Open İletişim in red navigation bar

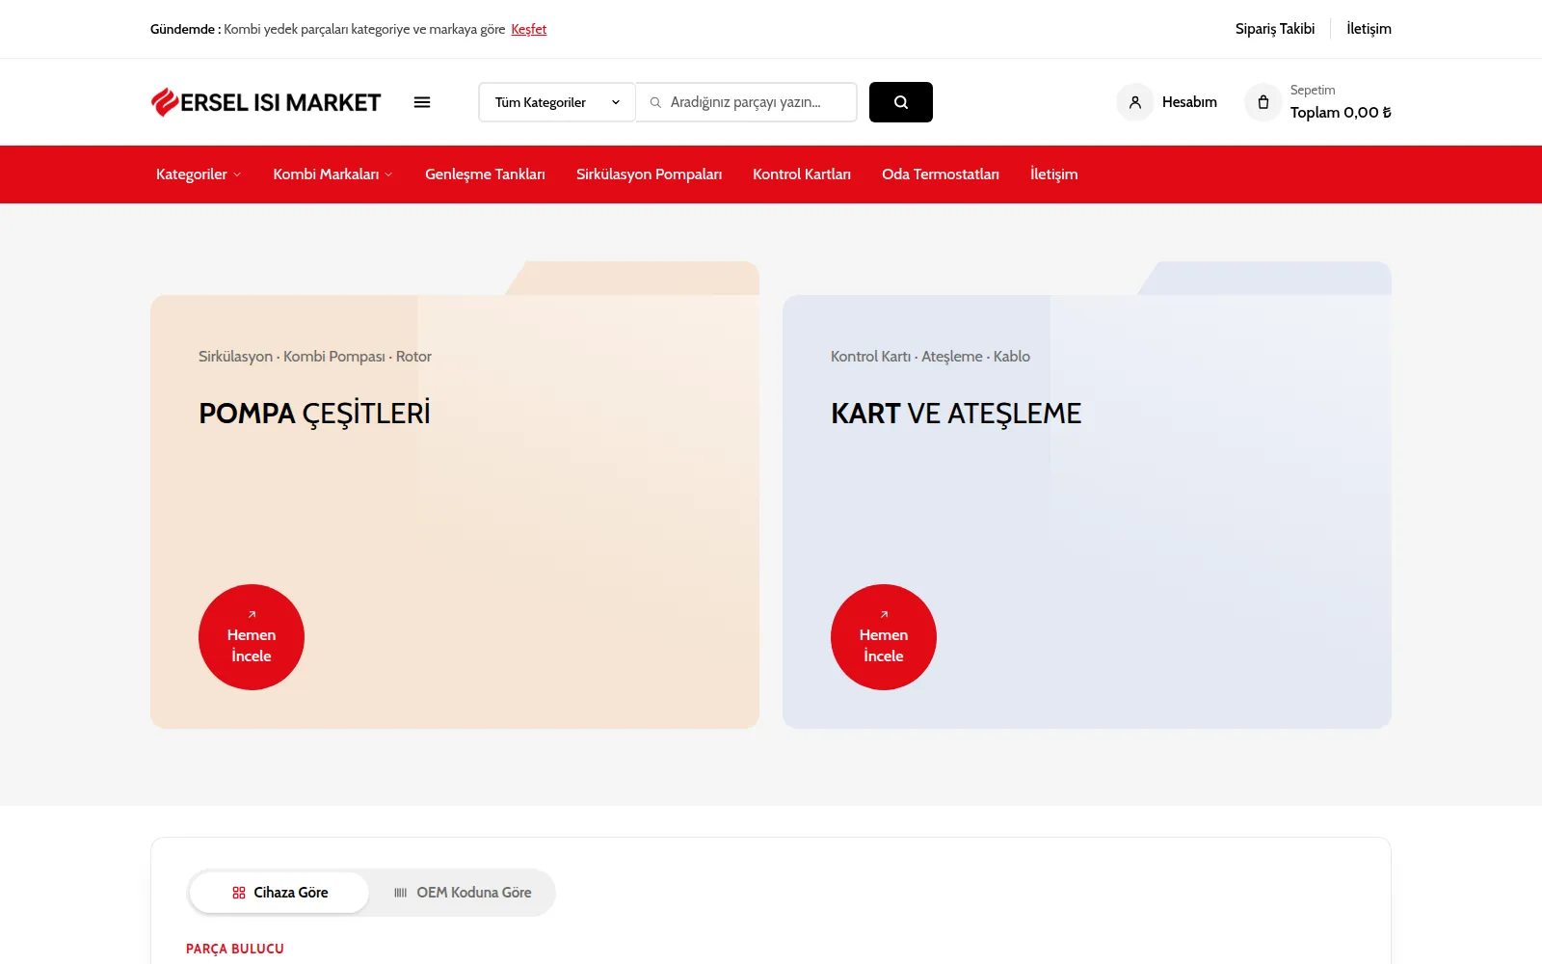(x=1053, y=174)
